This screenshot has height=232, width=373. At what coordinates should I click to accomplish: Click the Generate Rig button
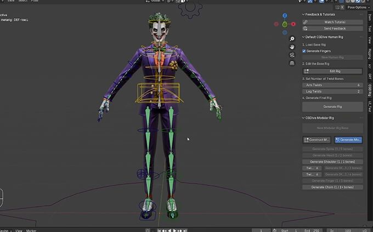(x=332, y=106)
